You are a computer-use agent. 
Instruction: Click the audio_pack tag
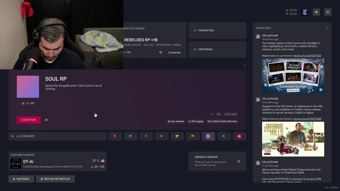[x=231, y=114]
